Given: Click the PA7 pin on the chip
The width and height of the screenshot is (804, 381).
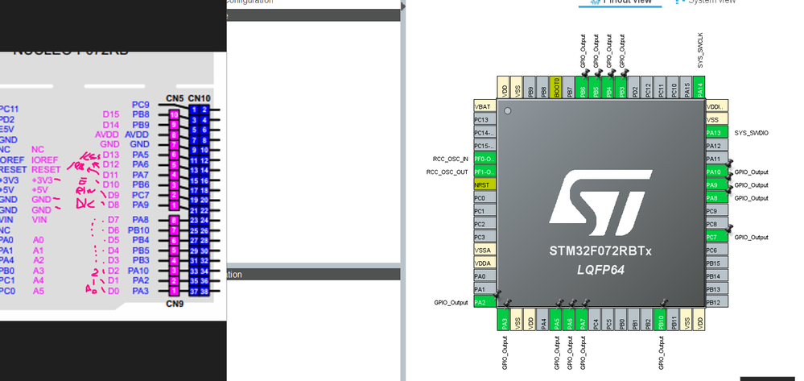Looking at the screenshot, I should [583, 319].
